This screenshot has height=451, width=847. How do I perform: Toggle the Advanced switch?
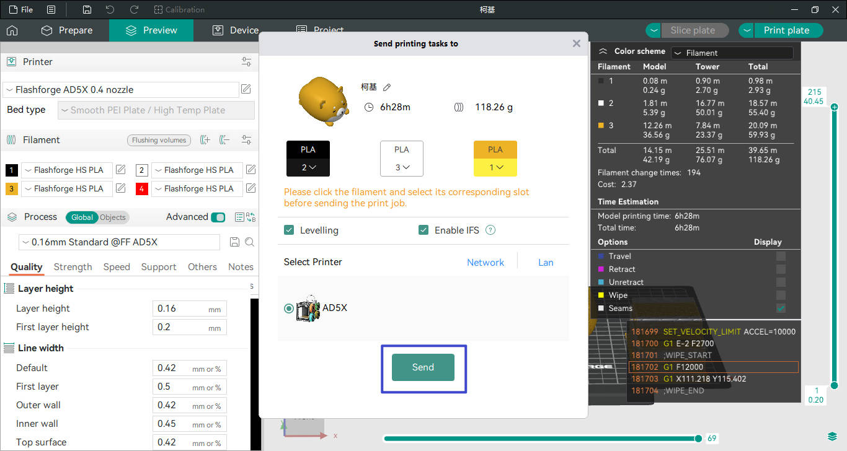click(x=218, y=217)
